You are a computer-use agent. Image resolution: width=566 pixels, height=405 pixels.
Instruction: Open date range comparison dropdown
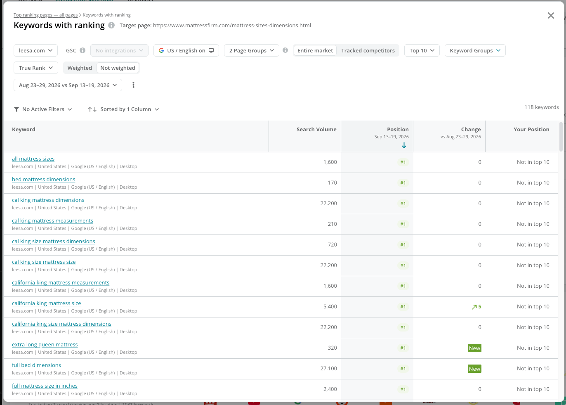tap(68, 85)
